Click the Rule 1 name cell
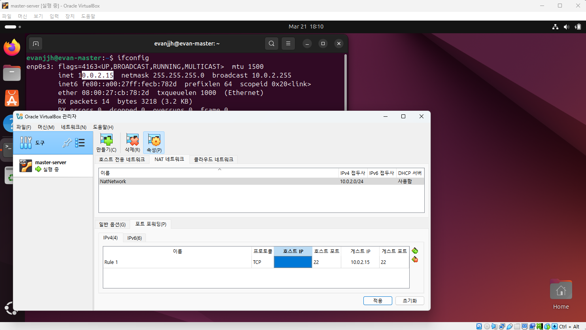The width and height of the screenshot is (586, 330). pyautogui.click(x=177, y=262)
